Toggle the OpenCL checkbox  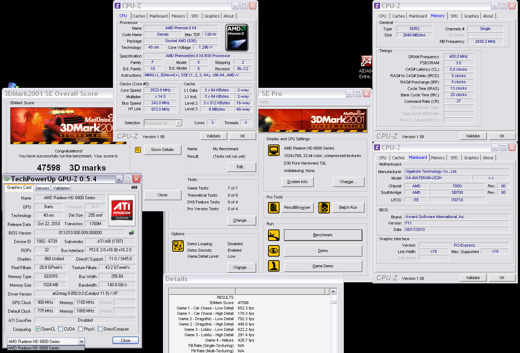pyautogui.click(x=38, y=329)
